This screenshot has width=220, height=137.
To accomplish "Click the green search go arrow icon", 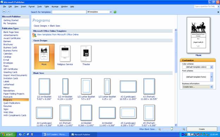I will point(115,12).
